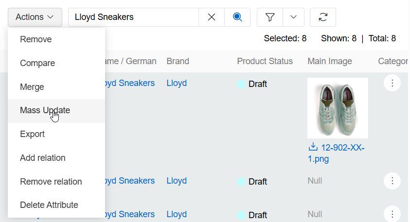Choose Export in the Actions menu
The width and height of the screenshot is (410, 222).
tap(32, 134)
